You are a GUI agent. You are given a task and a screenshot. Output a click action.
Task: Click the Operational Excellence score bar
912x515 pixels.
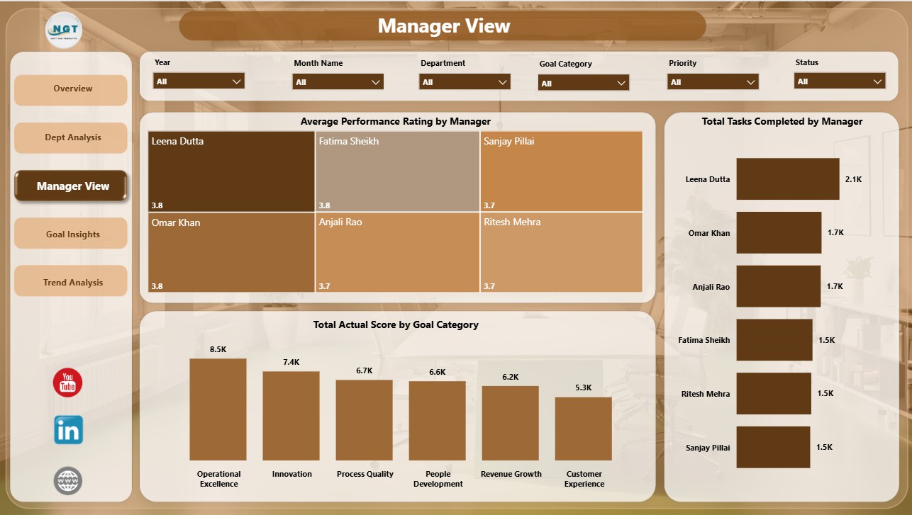[x=218, y=410]
